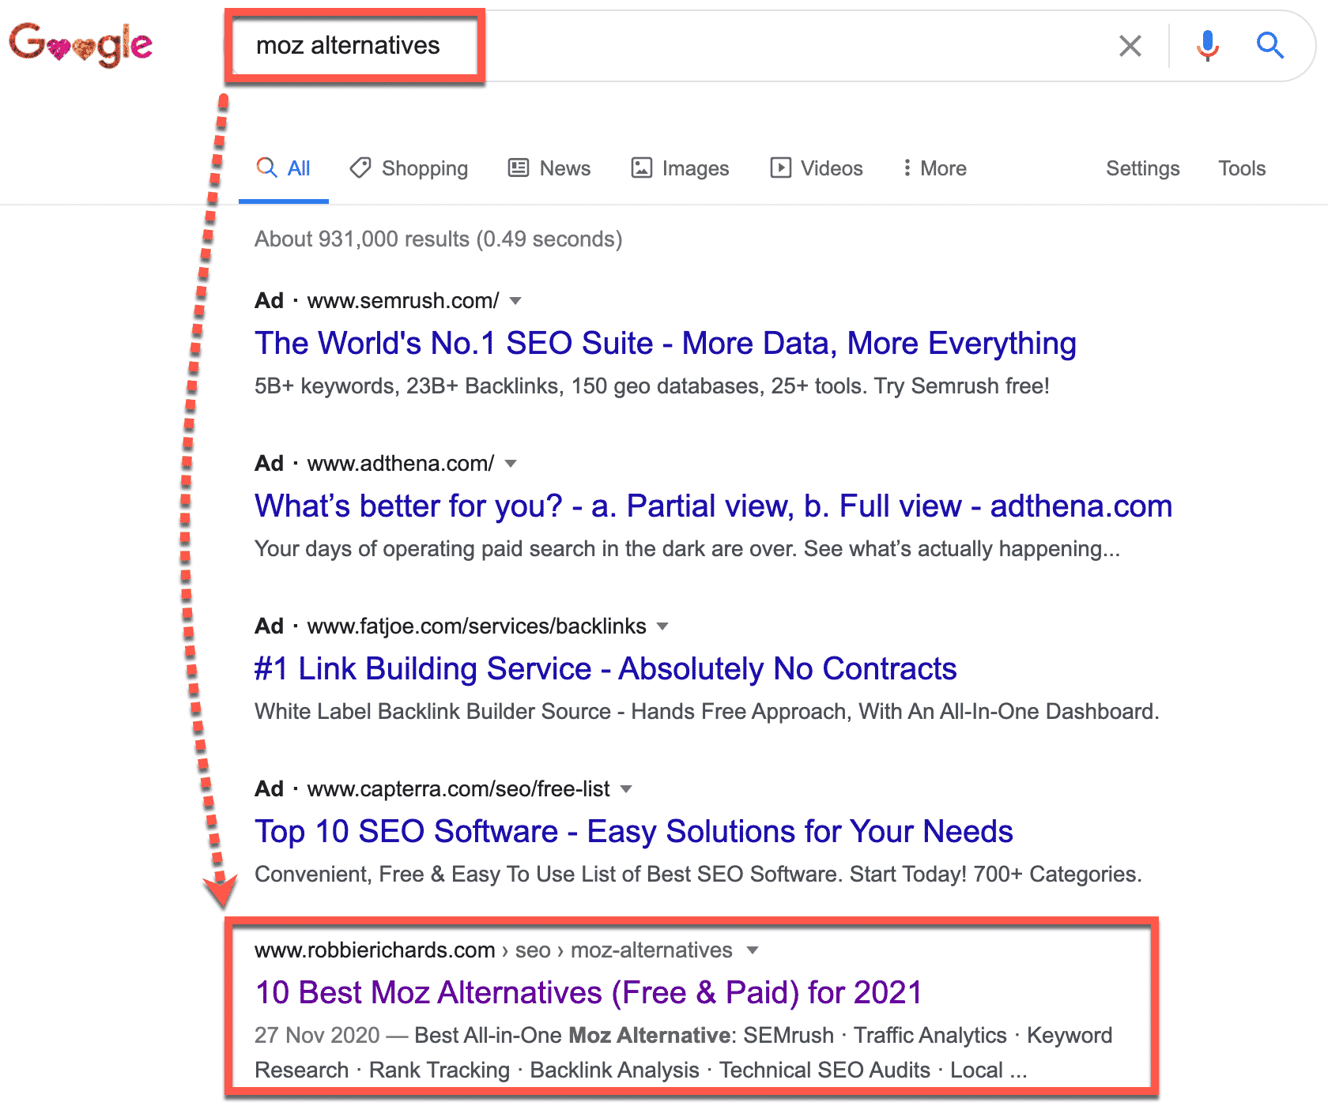1328x1106 pixels.
Task: Open '10 Best Moz Alternatives' result link
Action: pos(588,992)
